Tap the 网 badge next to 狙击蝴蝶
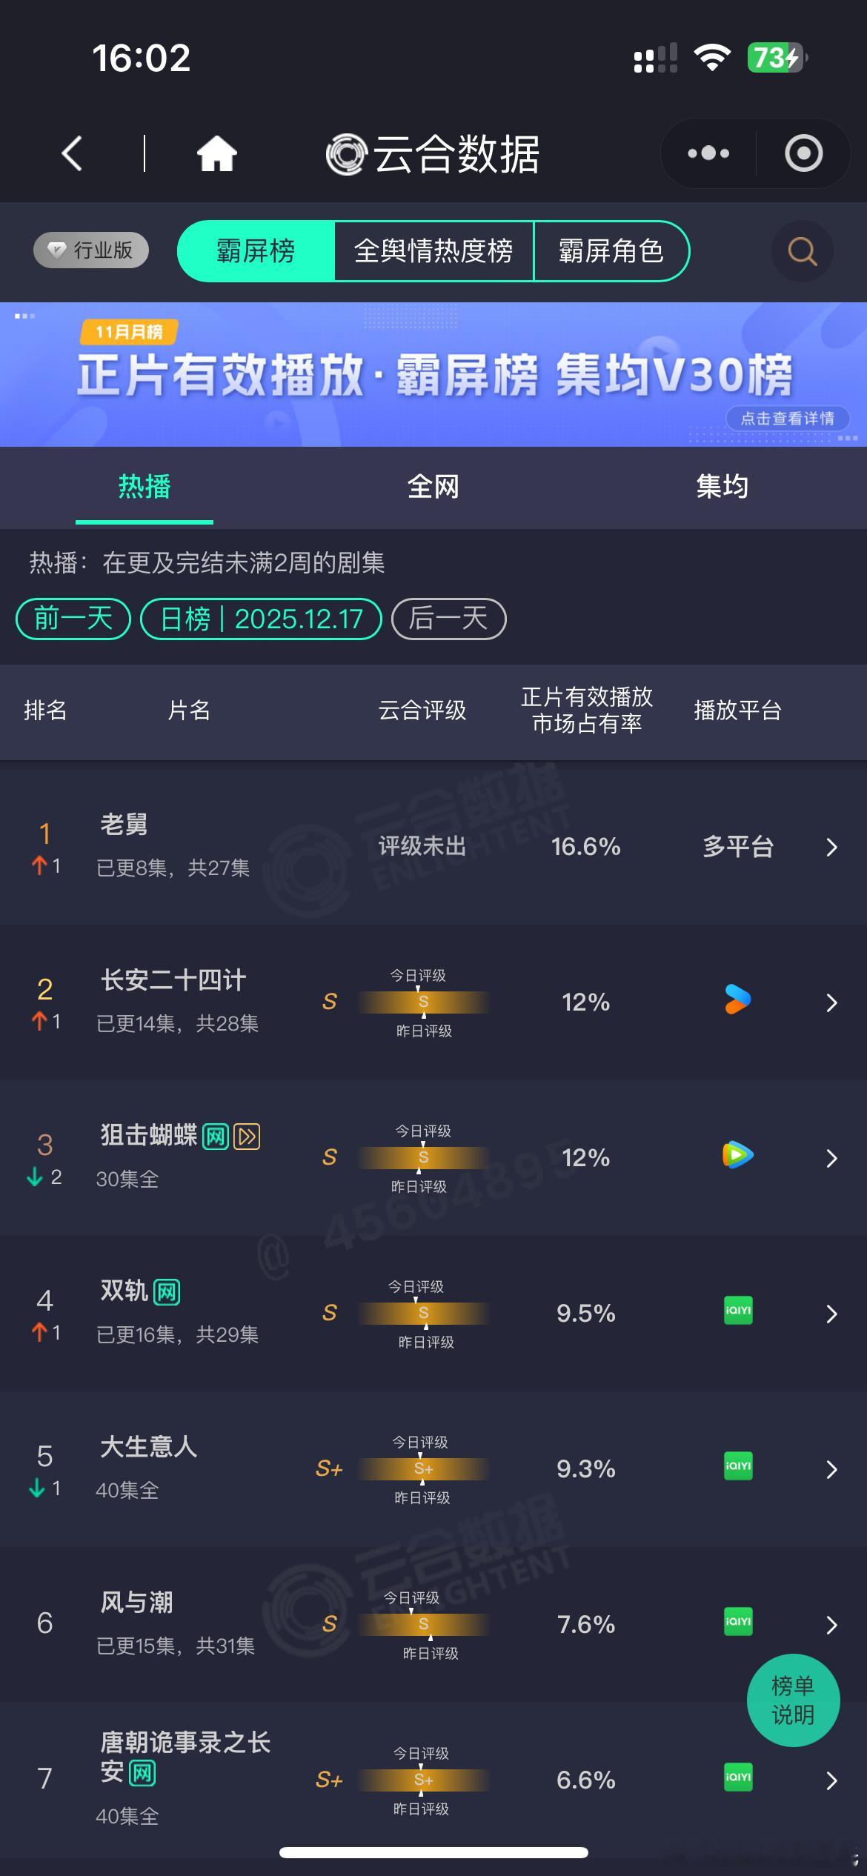This screenshot has width=867, height=1876. coord(214,1136)
